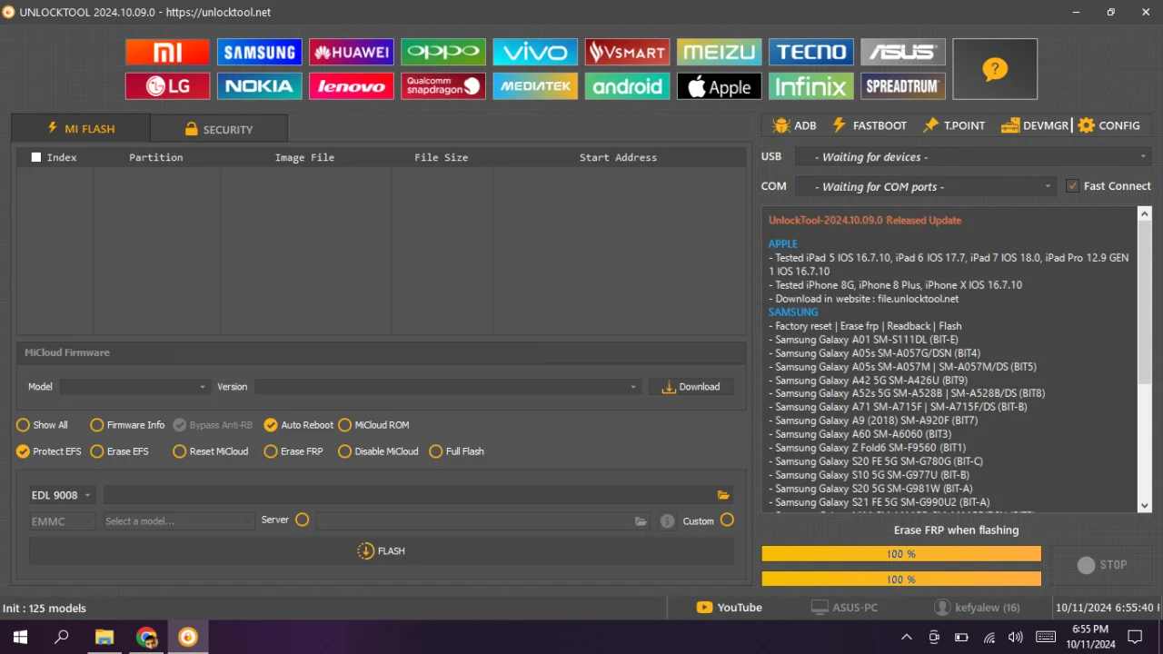Check the Index select-all checkbox

(36, 157)
